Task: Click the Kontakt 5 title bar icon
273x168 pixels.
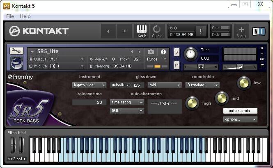Action: click(x=7, y=6)
